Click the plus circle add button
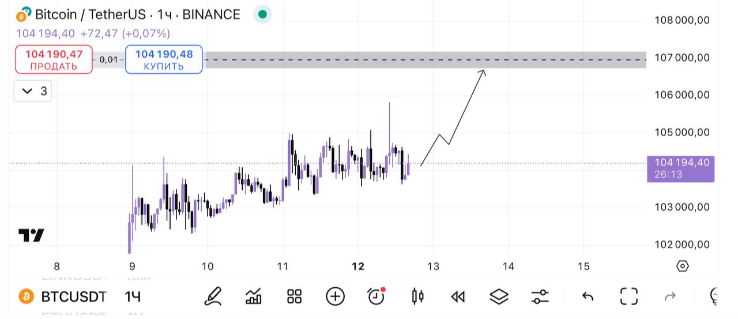738x319 pixels. pos(335,297)
